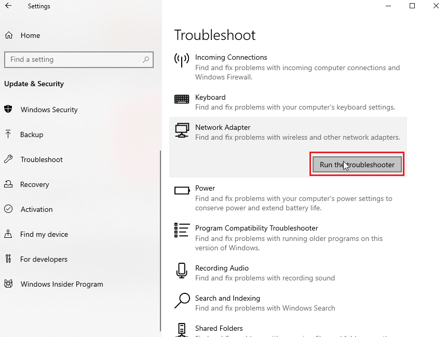
Task: Click the Backup arrow icon
Action: point(8,134)
